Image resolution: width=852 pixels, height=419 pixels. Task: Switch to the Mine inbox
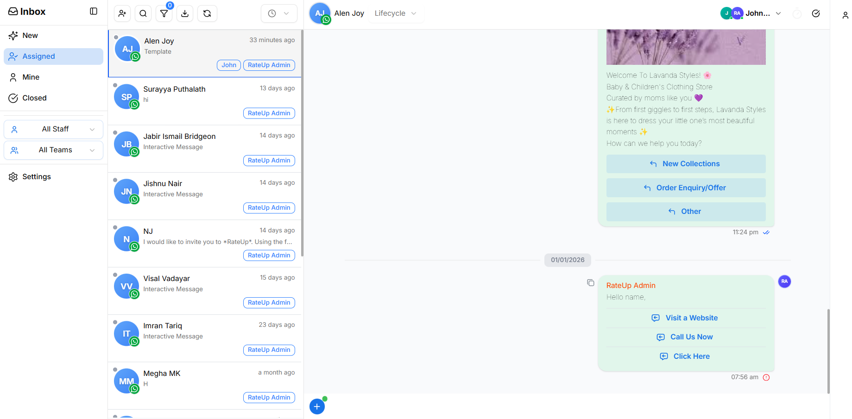click(31, 77)
